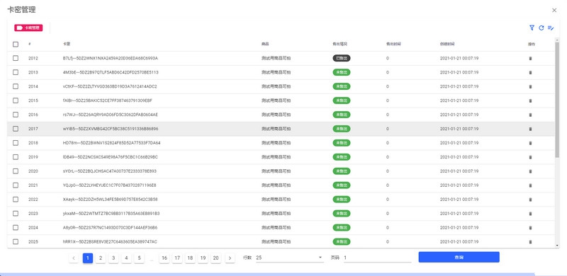Jump to pagination page 4
This screenshot has height=276, width=567.
(x=126, y=258)
